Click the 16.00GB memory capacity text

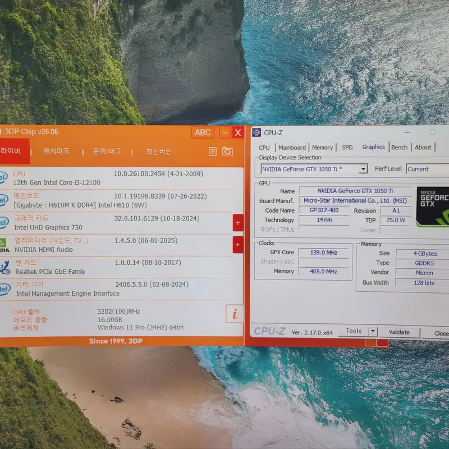click(x=109, y=319)
